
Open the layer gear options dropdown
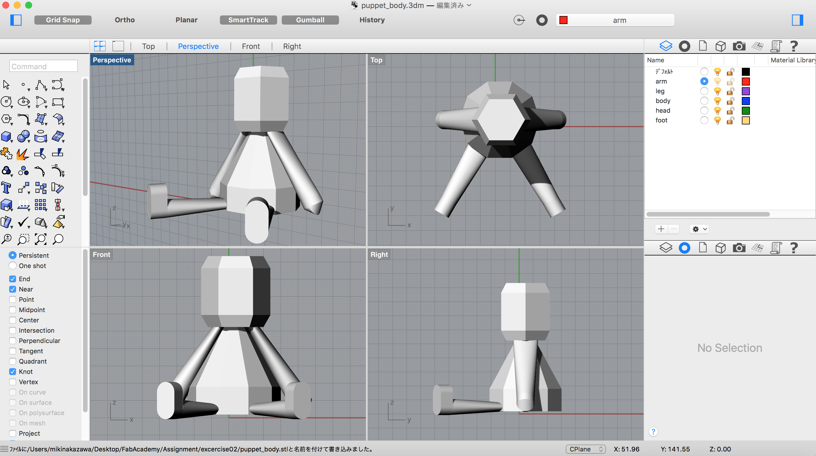point(699,229)
